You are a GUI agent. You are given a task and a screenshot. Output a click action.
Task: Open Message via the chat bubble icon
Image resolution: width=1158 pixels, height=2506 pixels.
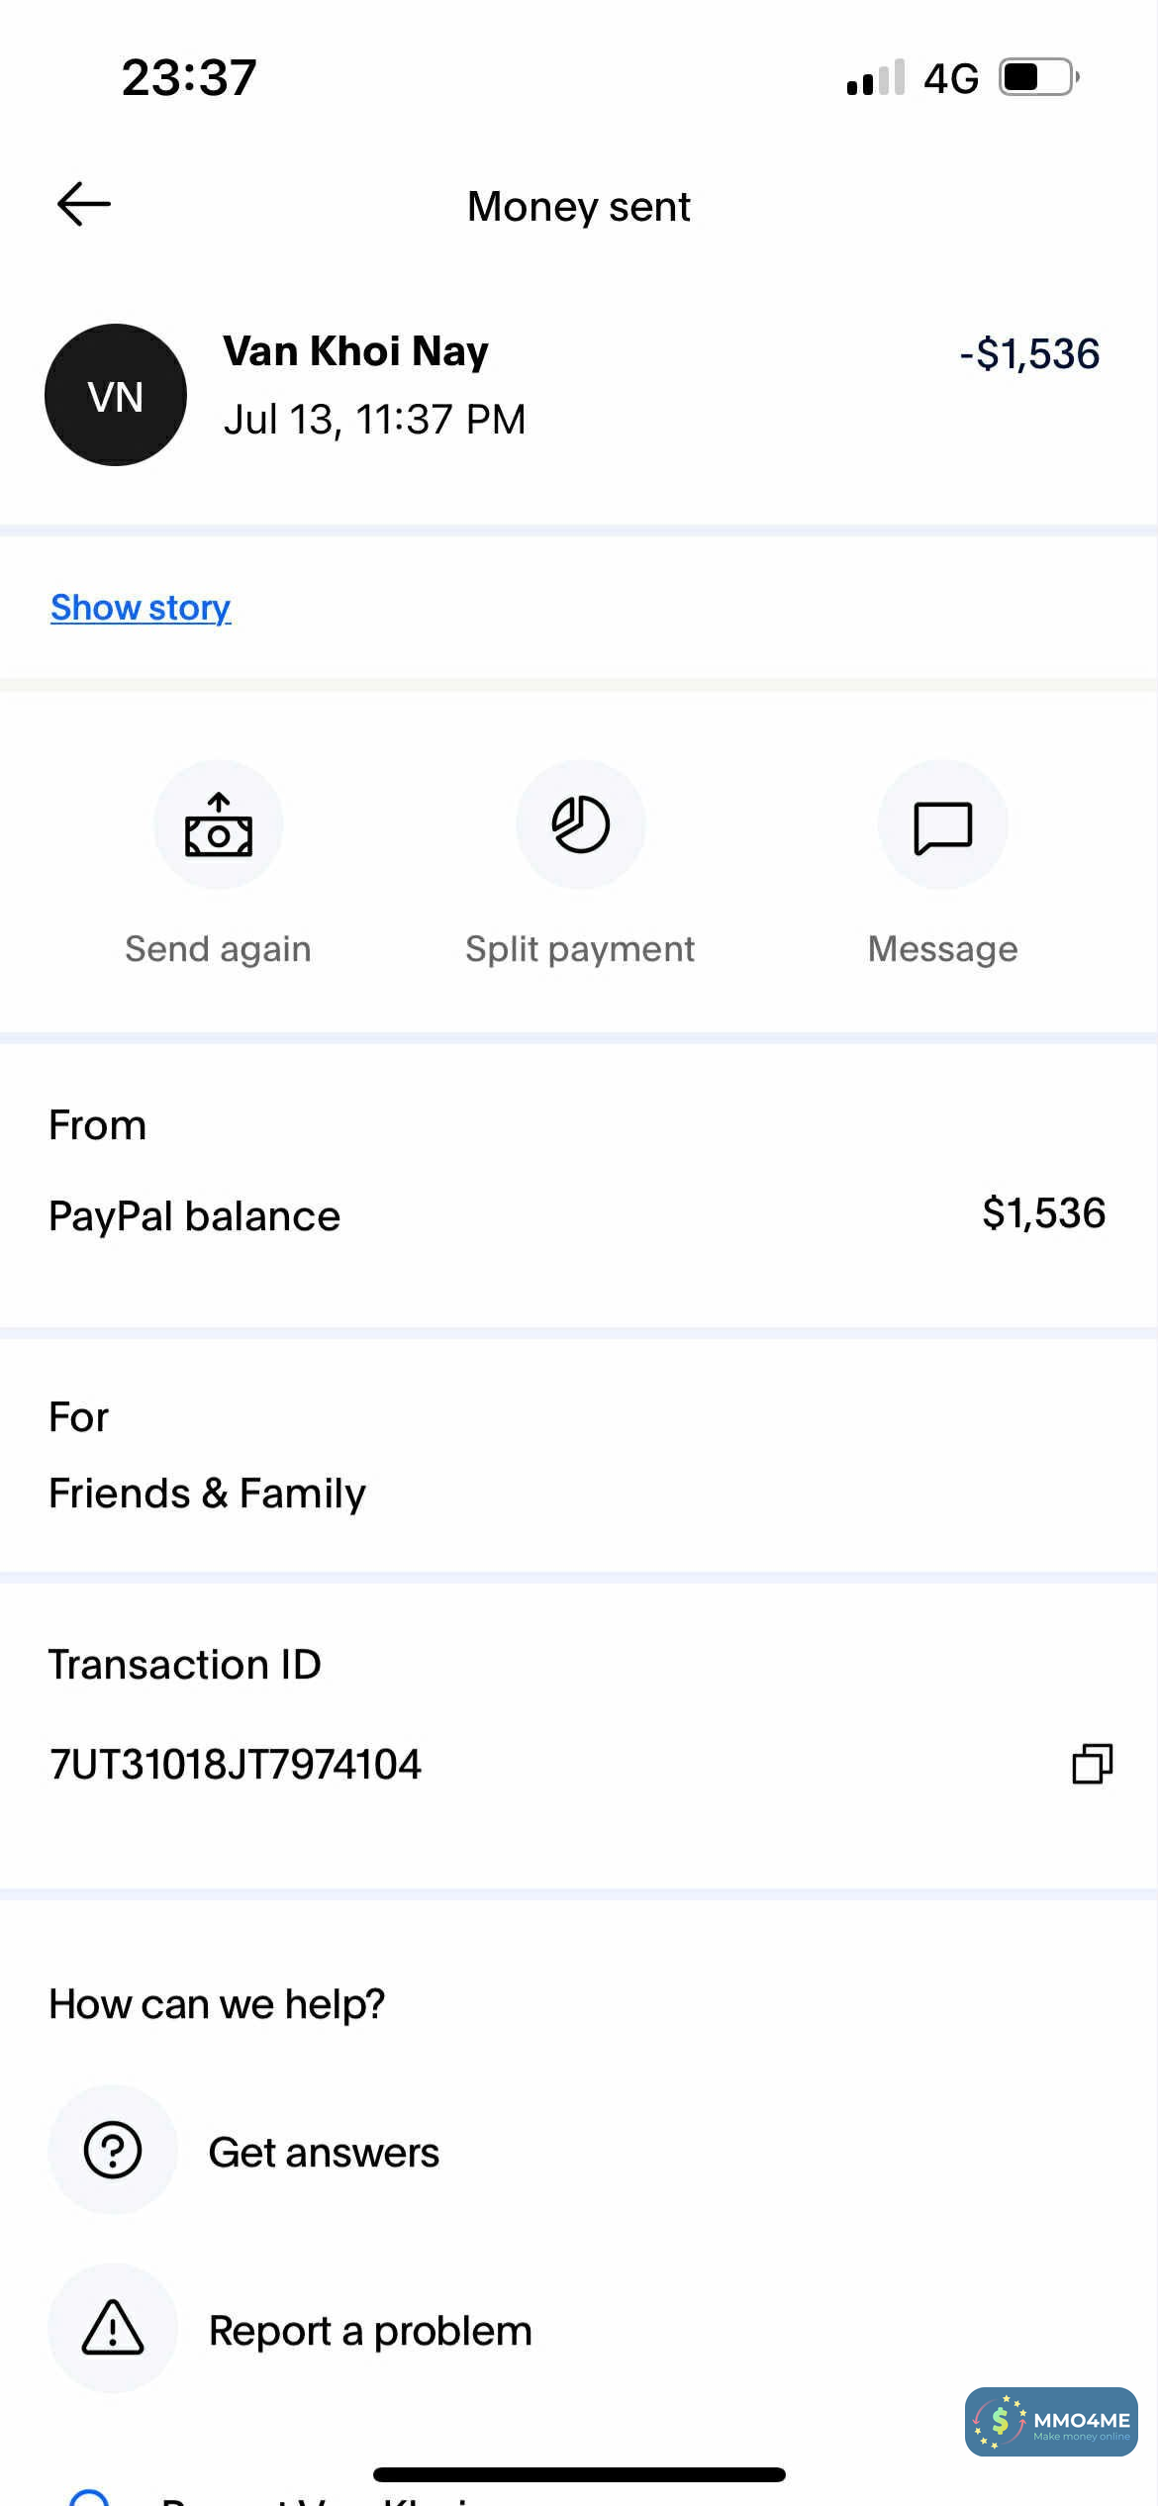coord(942,825)
